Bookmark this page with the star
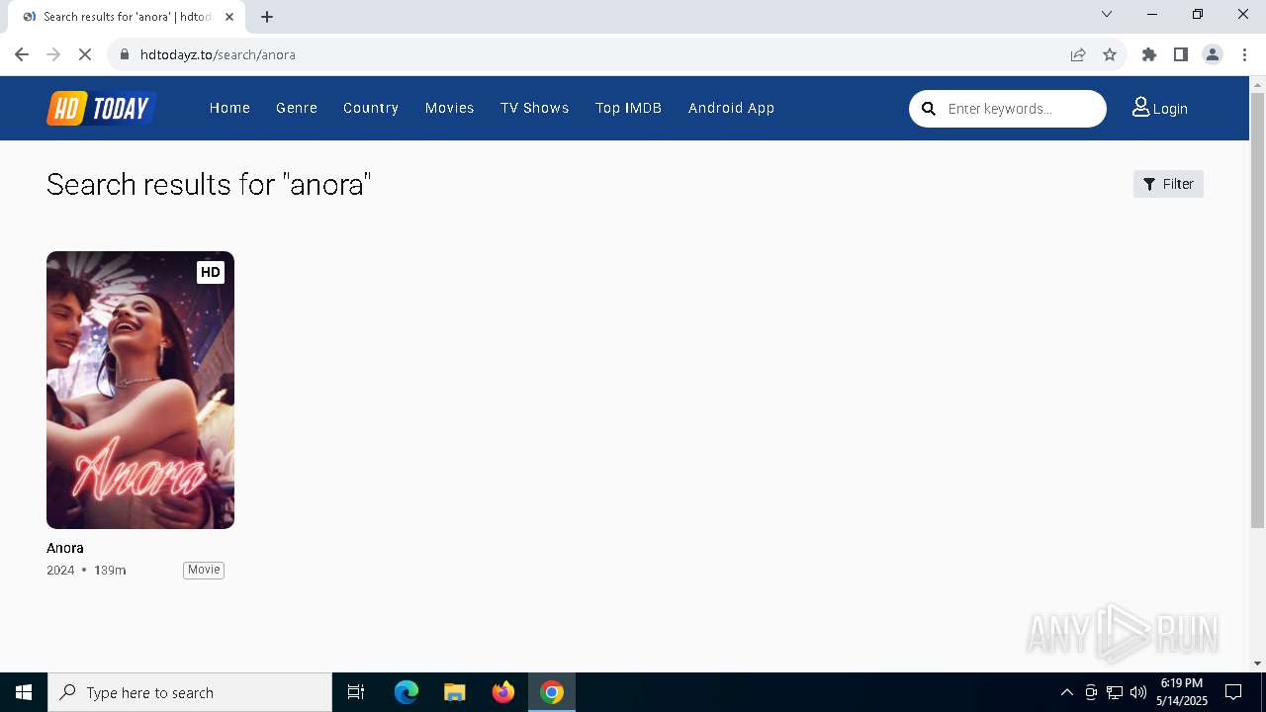This screenshot has height=712, width=1266. click(x=1110, y=54)
